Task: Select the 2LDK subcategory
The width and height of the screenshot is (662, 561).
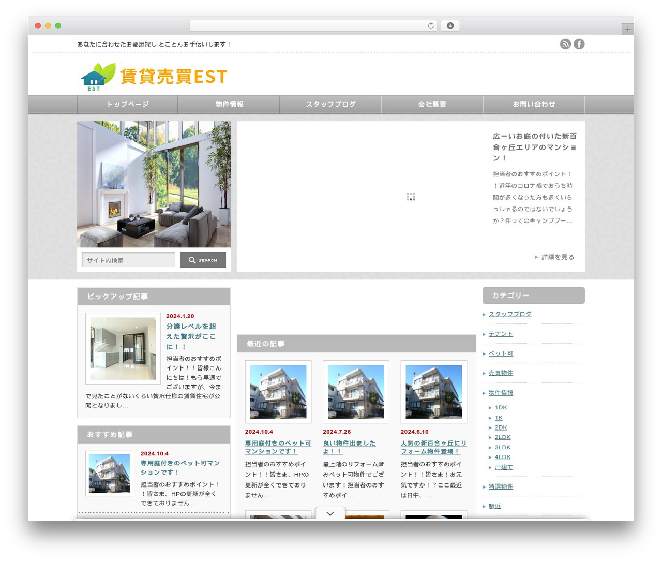Action: (x=503, y=437)
